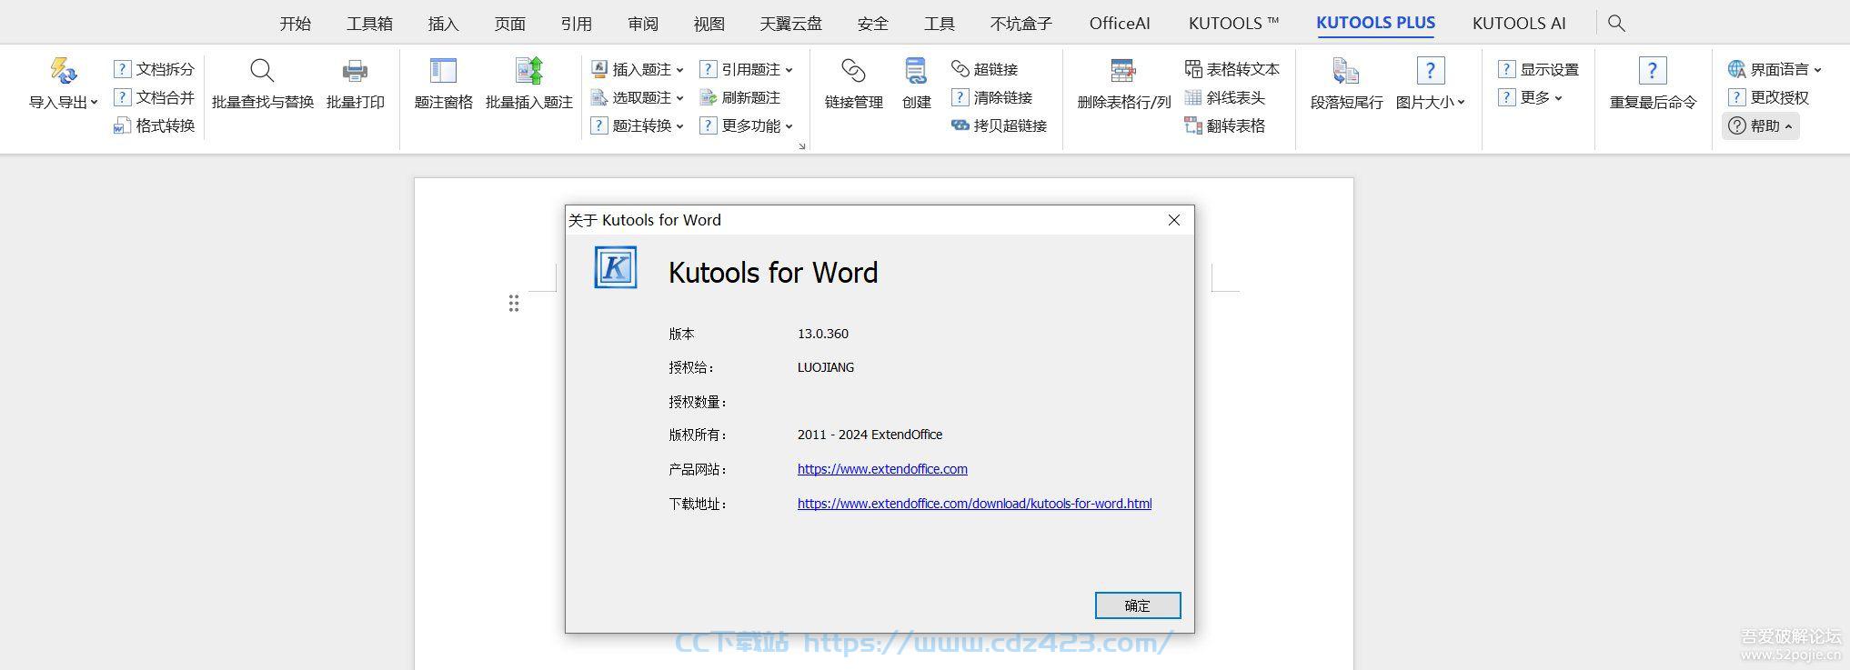The width and height of the screenshot is (1850, 670).
Task: Expand the 界面语言 dropdown
Action: point(1818,70)
